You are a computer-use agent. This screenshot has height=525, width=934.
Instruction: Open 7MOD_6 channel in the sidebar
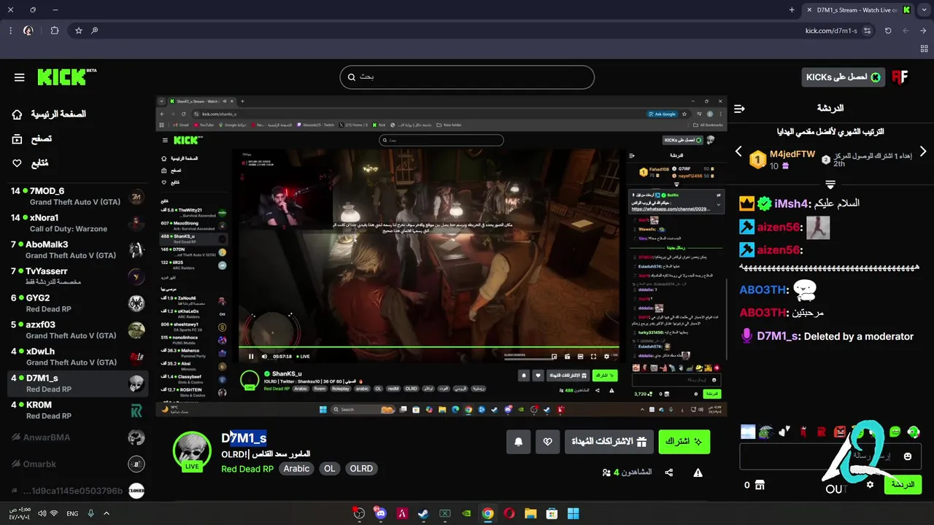[x=77, y=197]
